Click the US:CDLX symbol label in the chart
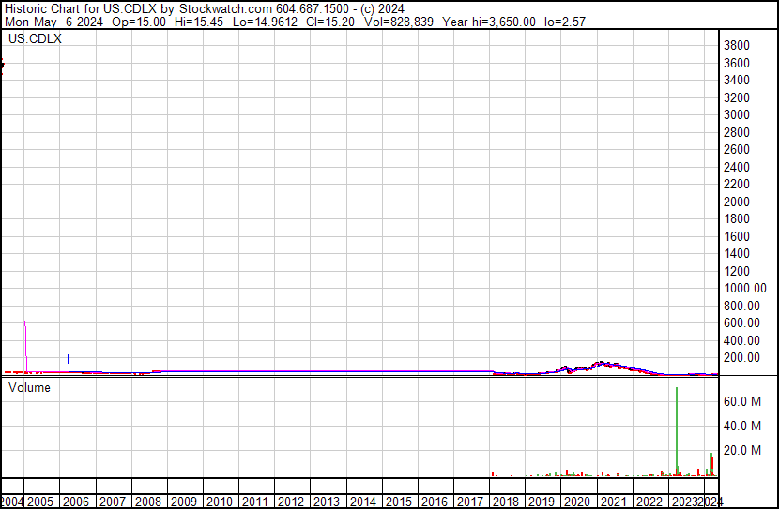Screen dimensions: 779x509 35,38
